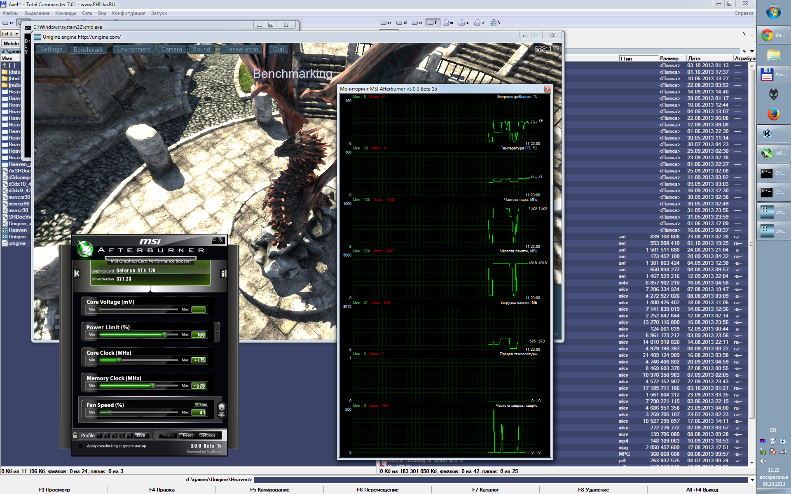The height and width of the screenshot is (494, 791).
Task: Open Firefox from the taskbar
Action: click(x=773, y=114)
